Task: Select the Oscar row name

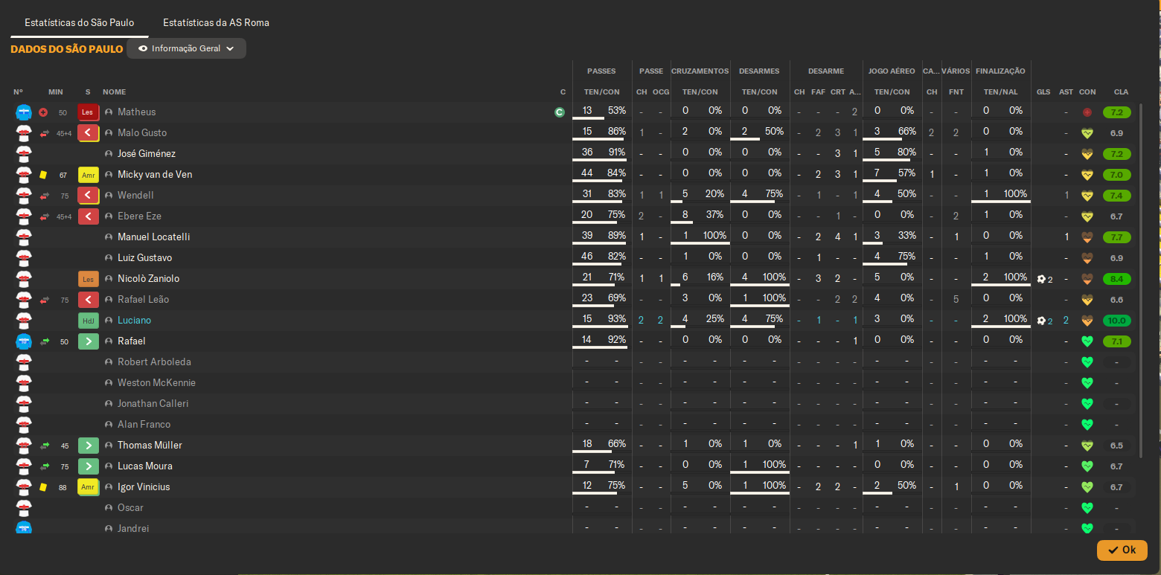Action: (x=130, y=508)
